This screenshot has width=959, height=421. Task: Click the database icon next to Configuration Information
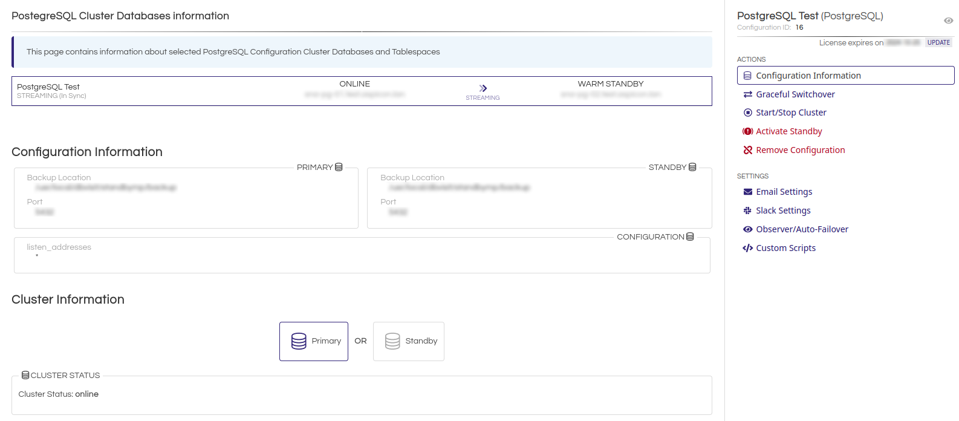(x=747, y=76)
